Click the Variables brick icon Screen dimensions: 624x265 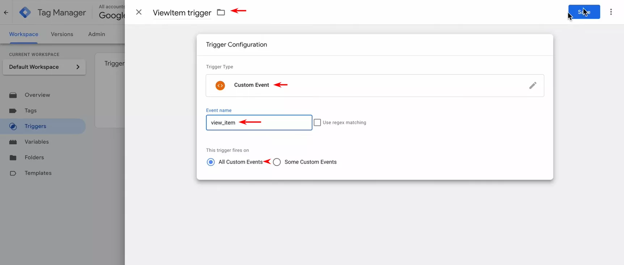(13, 142)
